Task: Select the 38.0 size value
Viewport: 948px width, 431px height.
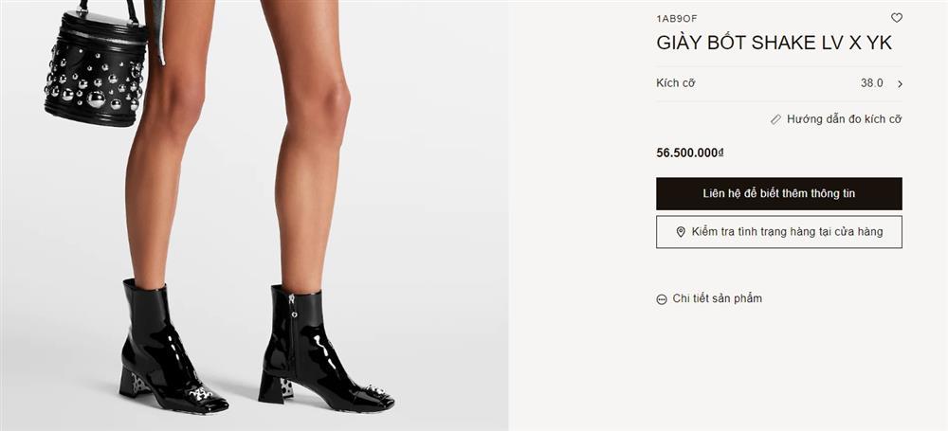Action: click(x=871, y=83)
